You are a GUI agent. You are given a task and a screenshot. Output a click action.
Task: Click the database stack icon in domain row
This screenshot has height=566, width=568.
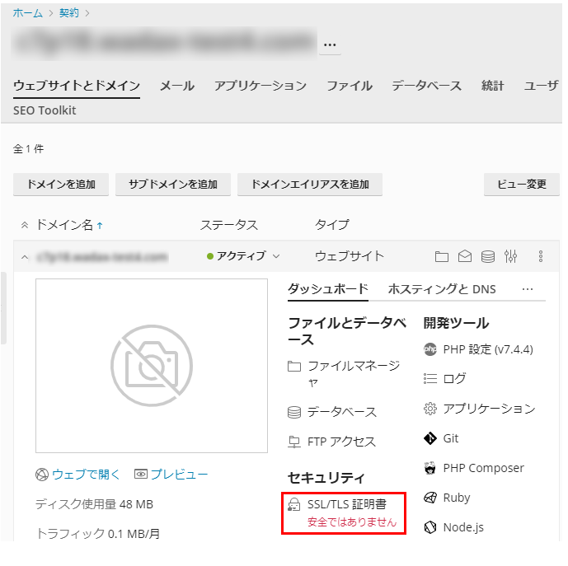[487, 256]
